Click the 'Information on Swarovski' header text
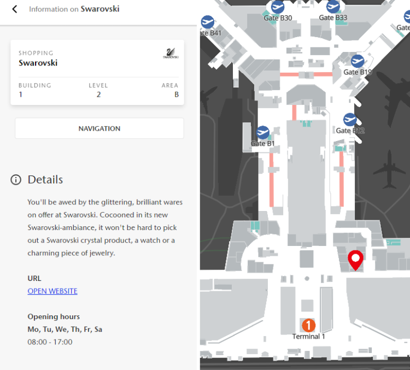The width and height of the screenshot is (410, 370). click(x=74, y=9)
